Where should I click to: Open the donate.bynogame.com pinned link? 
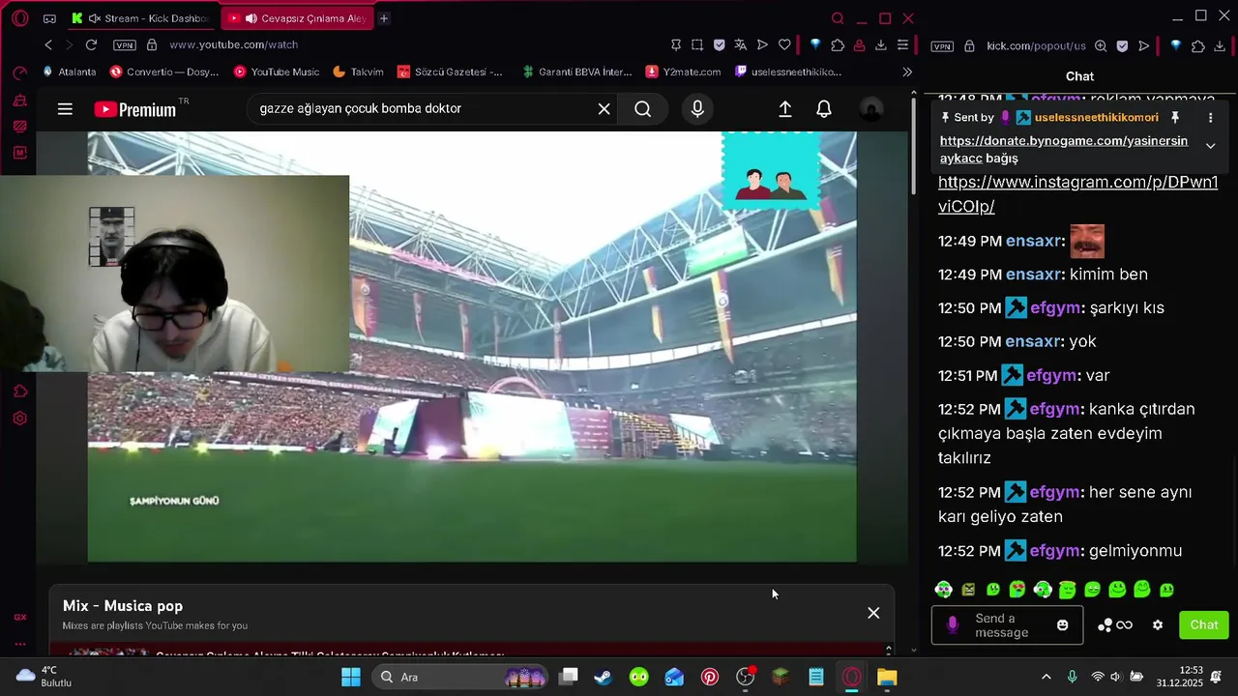(1064, 149)
